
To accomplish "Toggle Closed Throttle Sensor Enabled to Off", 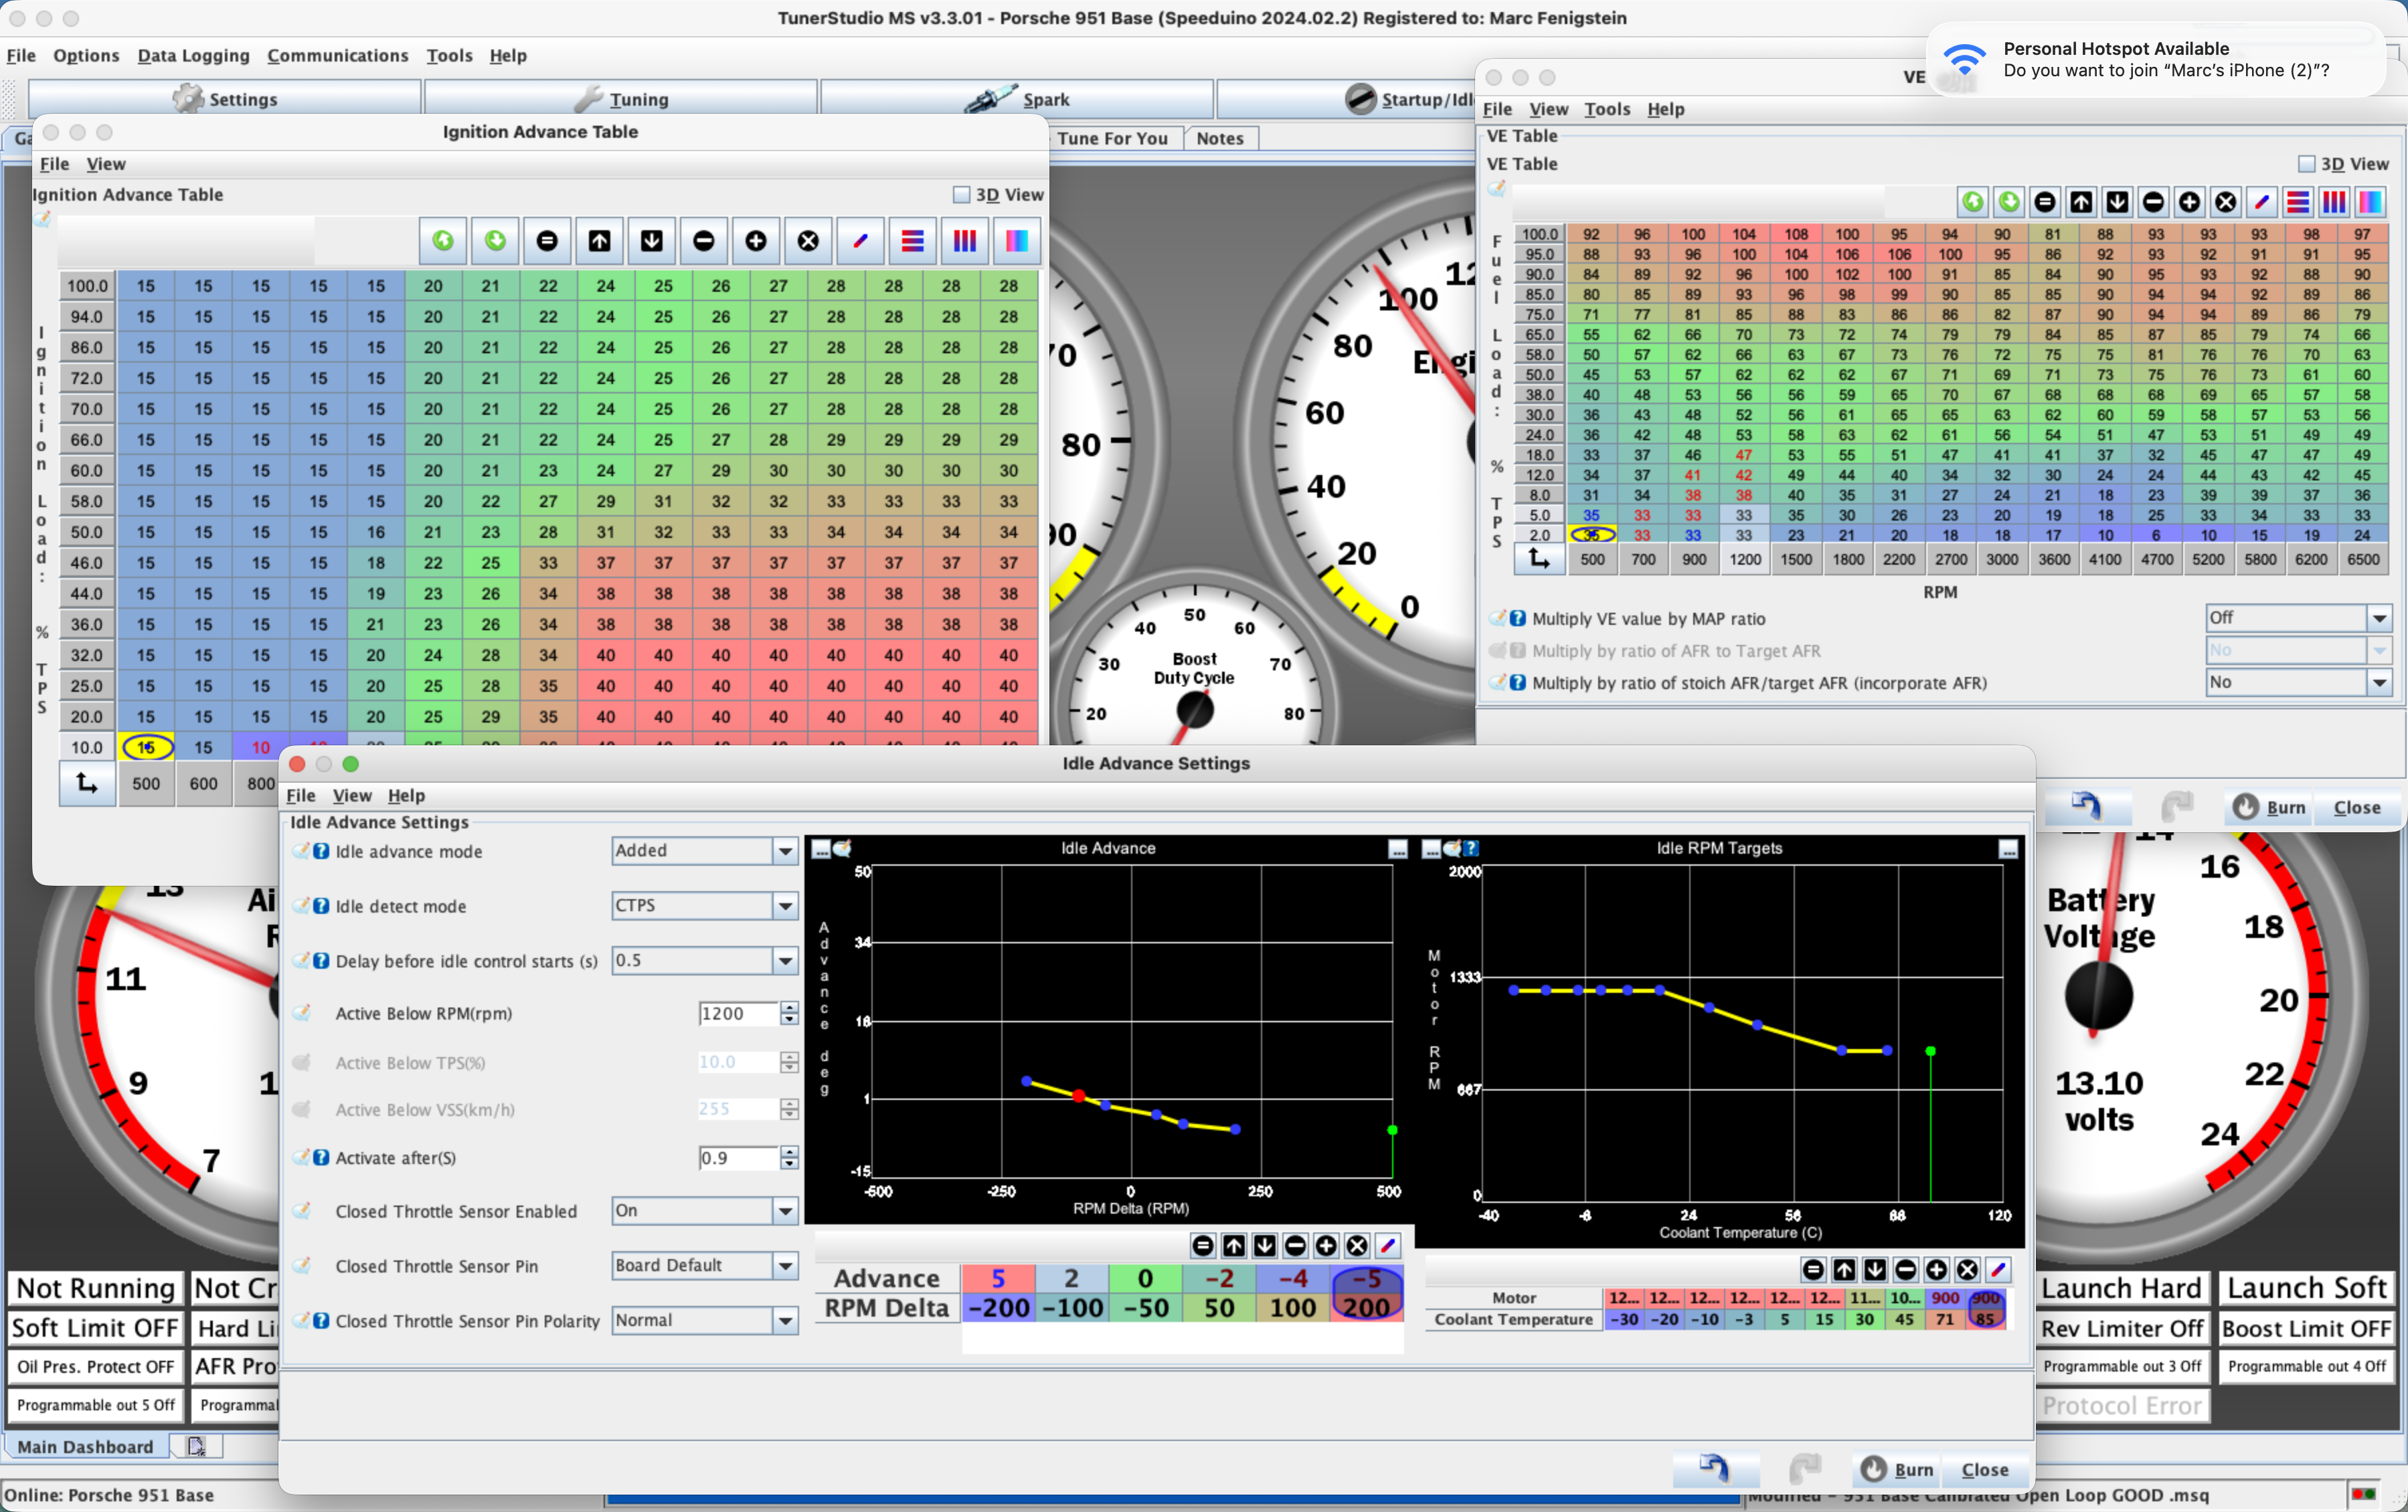I will 703,1211.
